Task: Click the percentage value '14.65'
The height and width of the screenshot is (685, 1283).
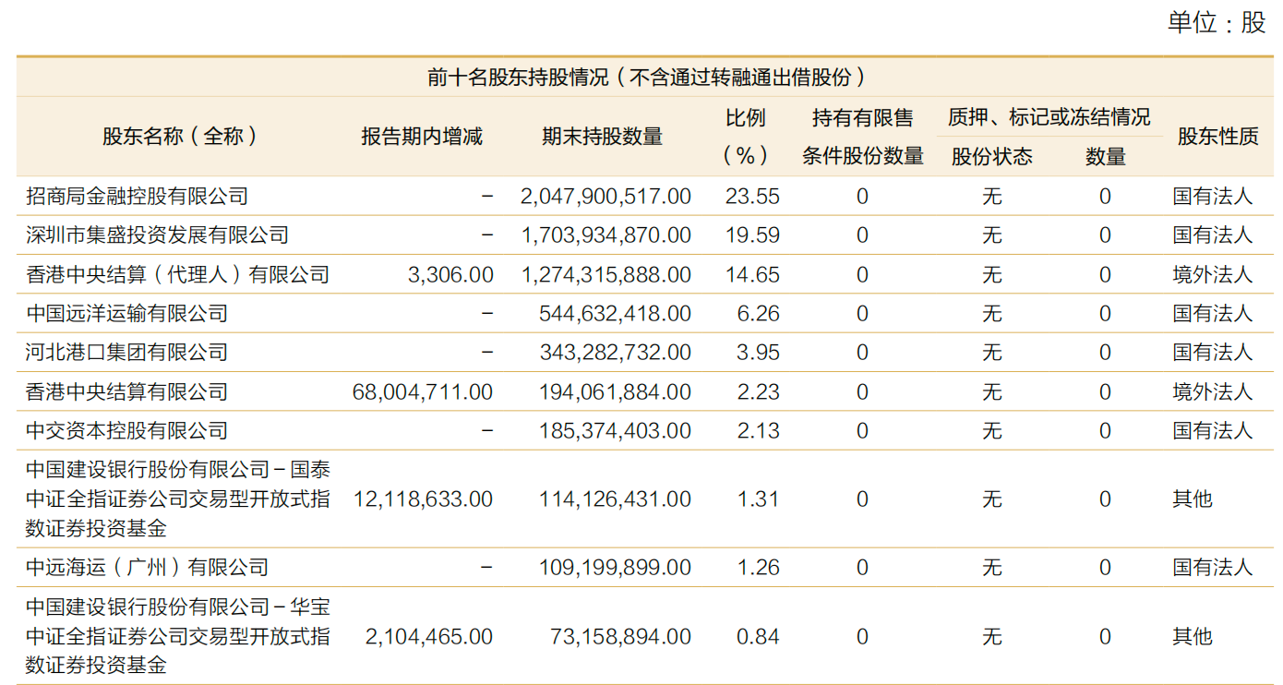Action: click(752, 274)
